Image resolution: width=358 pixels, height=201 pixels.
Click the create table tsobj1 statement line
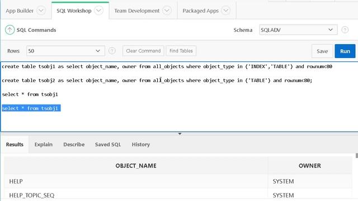[x=167, y=66]
